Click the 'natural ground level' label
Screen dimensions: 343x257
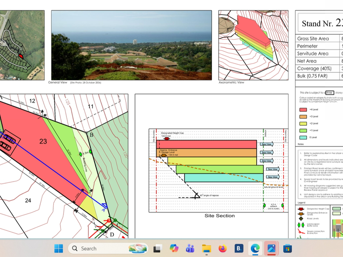pyautogui.click(x=274, y=187)
